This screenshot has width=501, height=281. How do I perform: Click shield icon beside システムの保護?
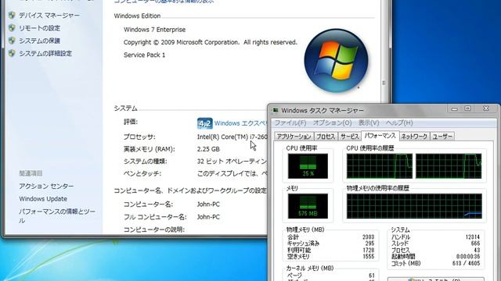(x=12, y=41)
